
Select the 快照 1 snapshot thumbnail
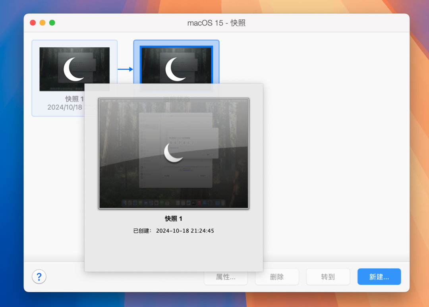click(74, 69)
